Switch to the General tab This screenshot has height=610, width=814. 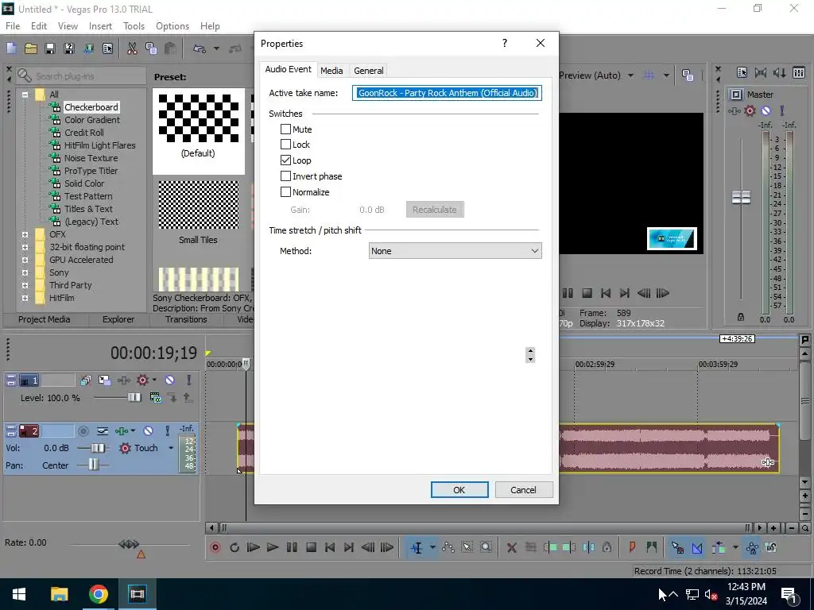(x=369, y=71)
